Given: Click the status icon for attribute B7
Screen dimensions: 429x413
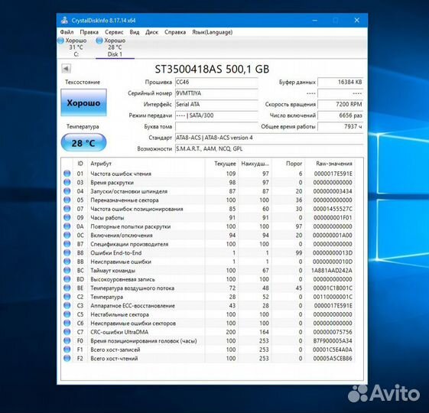Looking at the screenshot, I should (x=67, y=244).
